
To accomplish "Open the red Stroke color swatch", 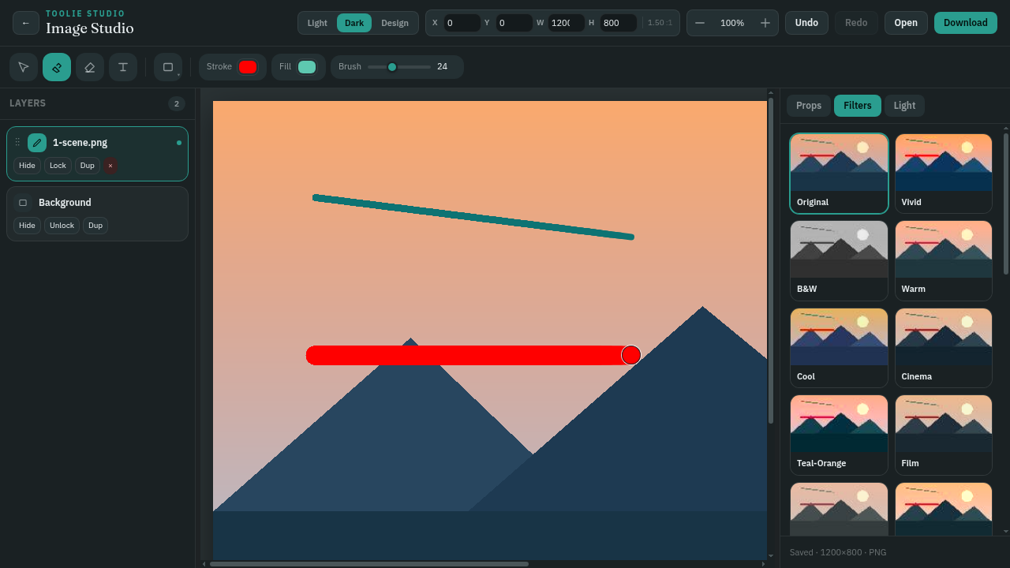I will [248, 67].
